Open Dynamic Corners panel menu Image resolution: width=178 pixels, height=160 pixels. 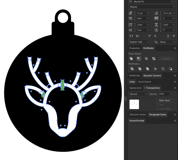175,76
